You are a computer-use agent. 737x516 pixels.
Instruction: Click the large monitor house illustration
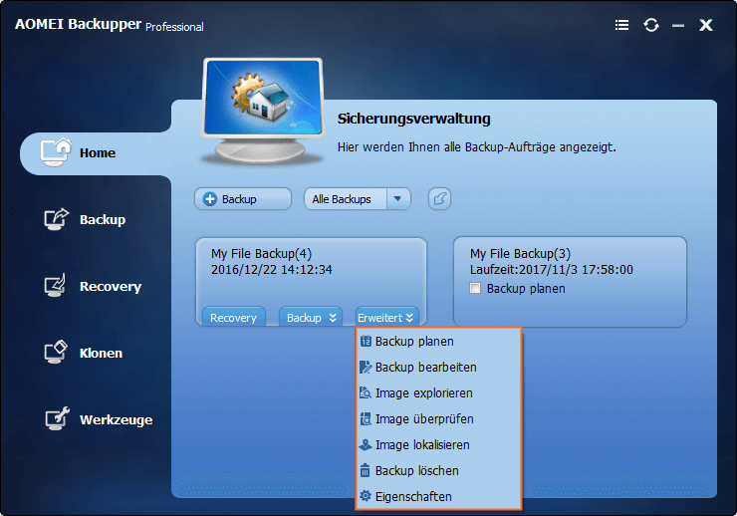[x=263, y=112]
